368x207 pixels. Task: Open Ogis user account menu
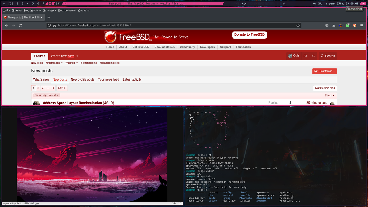(294, 56)
